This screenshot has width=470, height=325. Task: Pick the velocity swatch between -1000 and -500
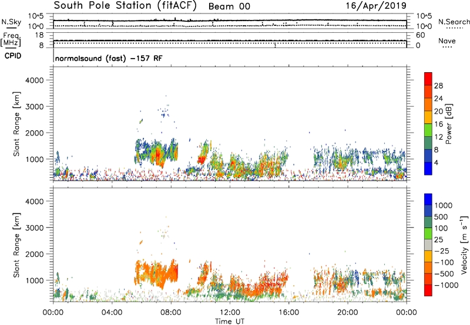tap(428, 279)
